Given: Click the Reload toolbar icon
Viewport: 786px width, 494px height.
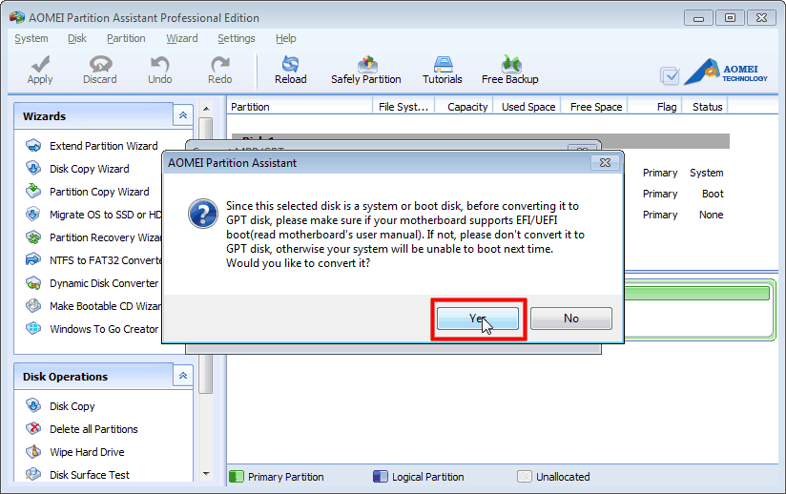Looking at the screenshot, I should coord(291,71).
